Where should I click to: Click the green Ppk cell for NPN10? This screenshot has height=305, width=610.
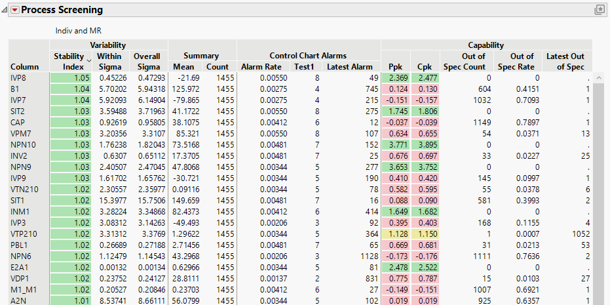point(397,144)
